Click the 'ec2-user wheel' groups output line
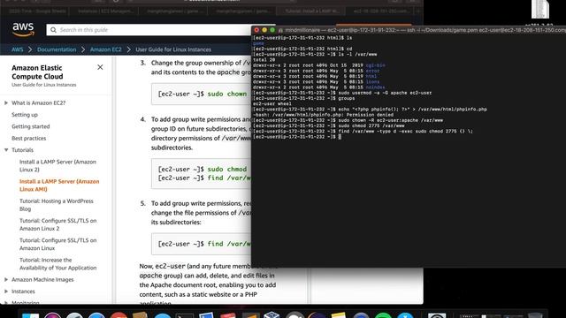 (272, 104)
